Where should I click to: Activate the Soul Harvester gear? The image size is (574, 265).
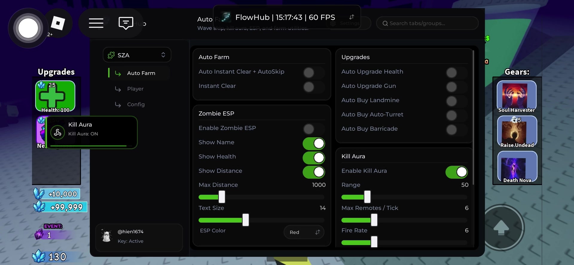point(517,96)
